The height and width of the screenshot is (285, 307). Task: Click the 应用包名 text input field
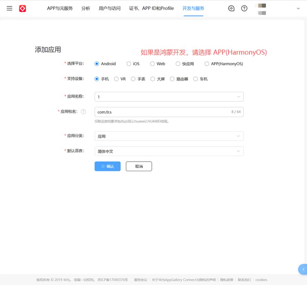pos(162,112)
